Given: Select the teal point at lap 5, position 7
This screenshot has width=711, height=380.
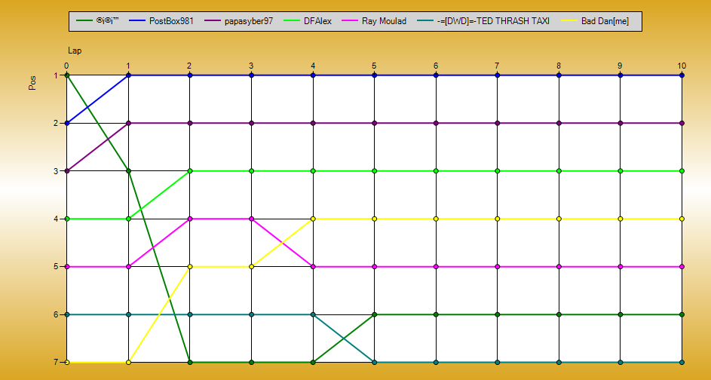Looking at the screenshot, I should (374, 363).
